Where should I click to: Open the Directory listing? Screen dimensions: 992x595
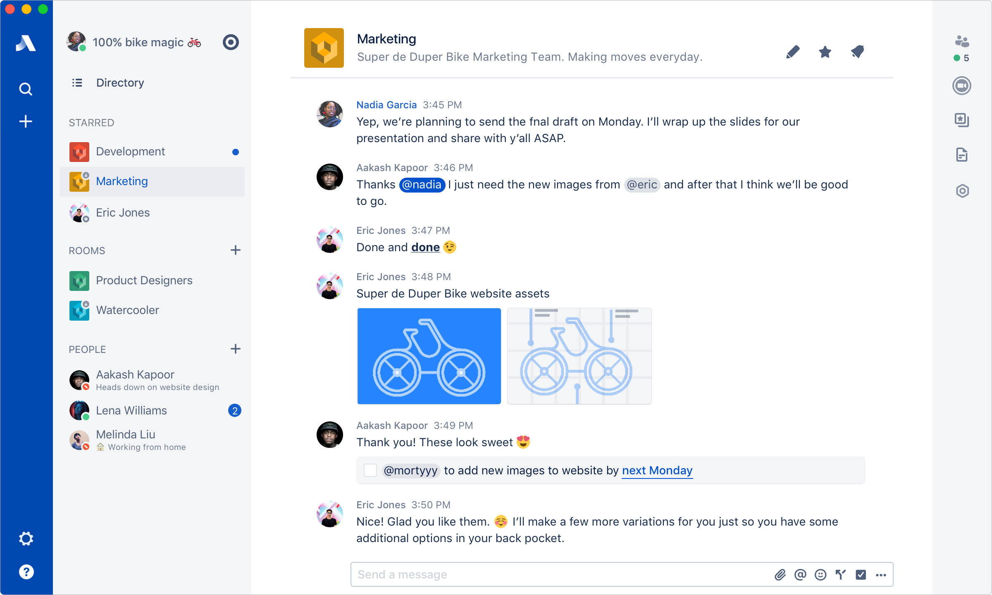point(120,83)
